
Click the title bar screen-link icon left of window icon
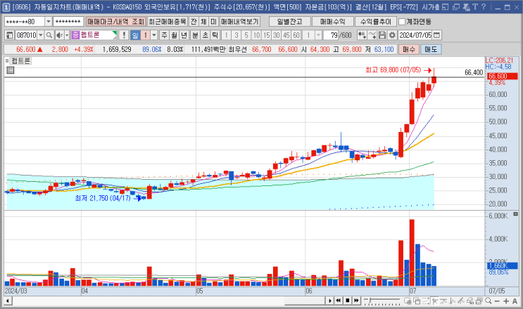pyautogui.click(x=446, y=6)
